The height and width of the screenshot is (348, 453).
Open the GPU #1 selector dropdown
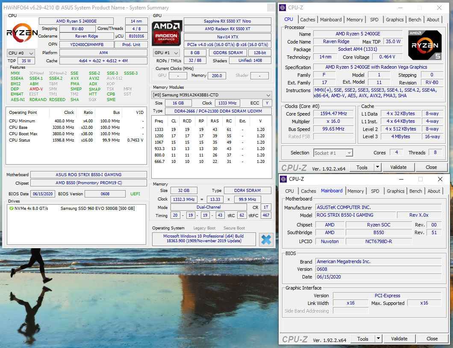tap(166, 53)
